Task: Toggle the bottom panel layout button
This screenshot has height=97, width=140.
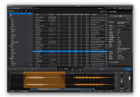Action: (128, 8)
